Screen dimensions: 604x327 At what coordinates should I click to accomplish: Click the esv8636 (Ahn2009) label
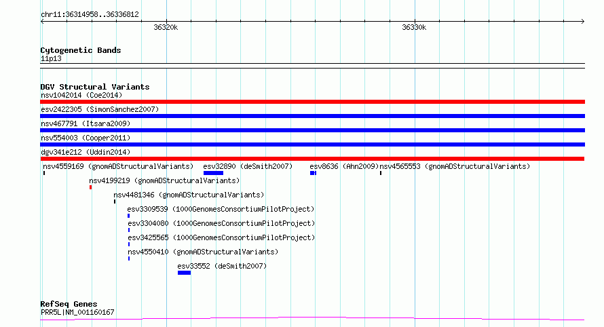(344, 166)
